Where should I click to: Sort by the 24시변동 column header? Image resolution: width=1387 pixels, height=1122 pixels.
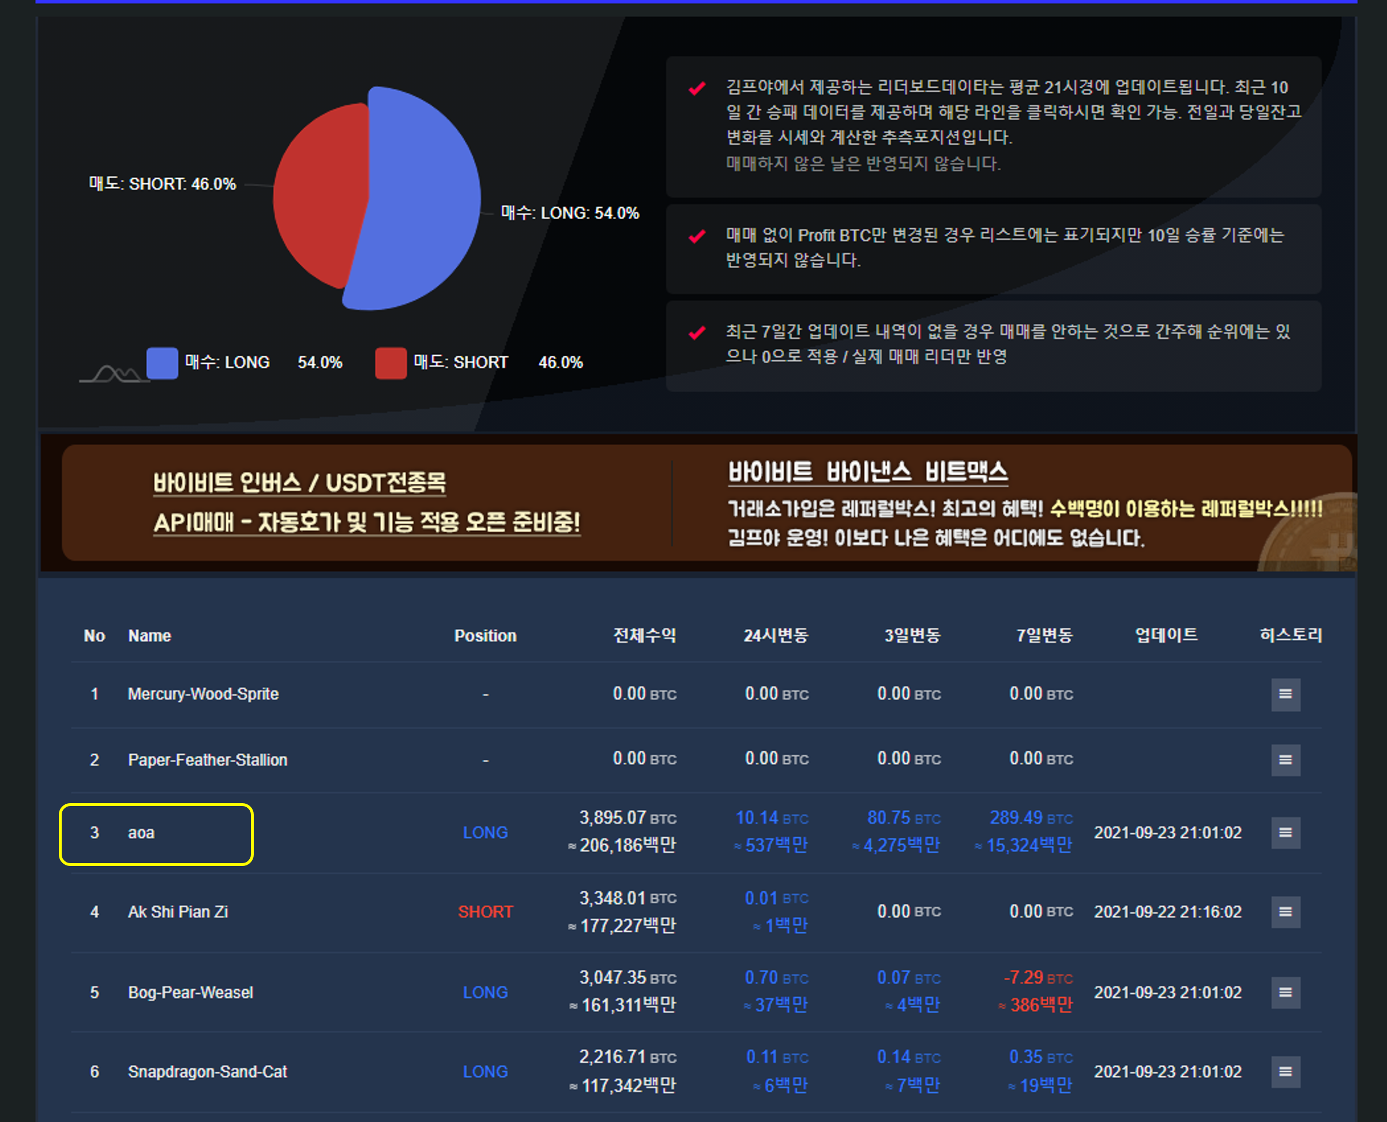click(x=776, y=635)
